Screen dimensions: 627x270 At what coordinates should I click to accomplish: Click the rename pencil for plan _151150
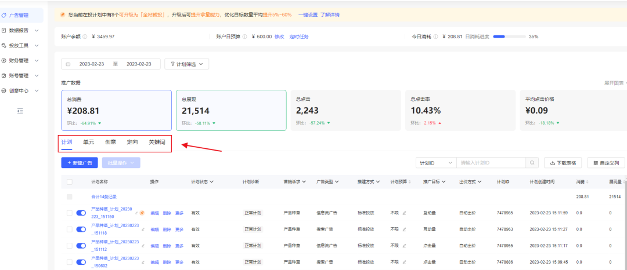click(x=137, y=213)
